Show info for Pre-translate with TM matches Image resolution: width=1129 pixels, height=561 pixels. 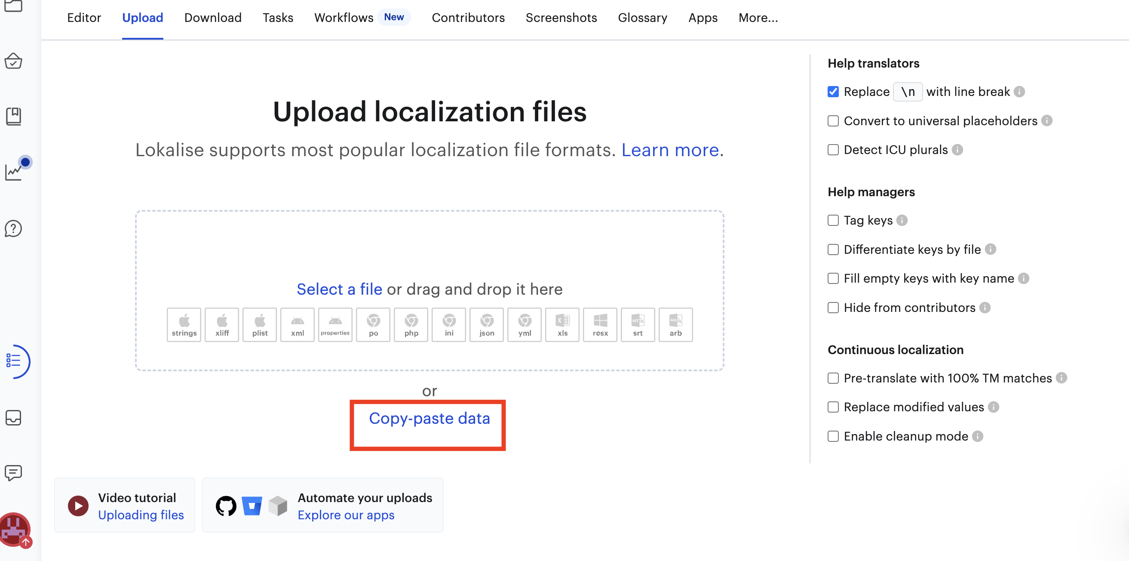[x=1062, y=378]
